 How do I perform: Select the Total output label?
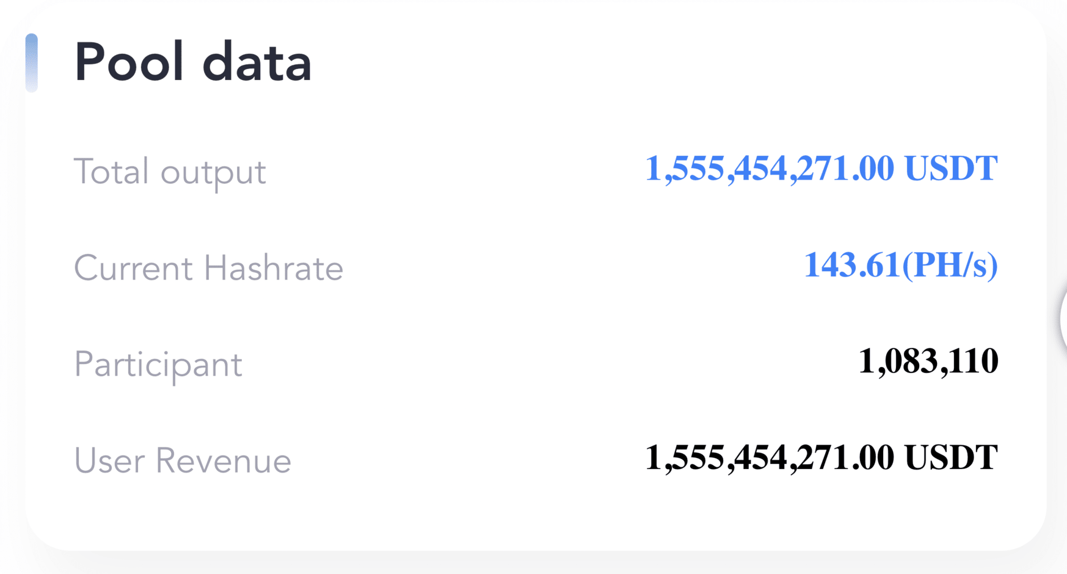(x=170, y=172)
